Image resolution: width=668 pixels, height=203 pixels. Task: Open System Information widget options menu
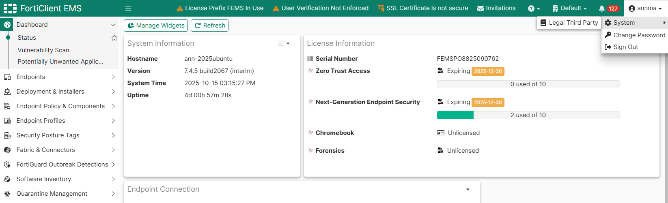click(283, 43)
